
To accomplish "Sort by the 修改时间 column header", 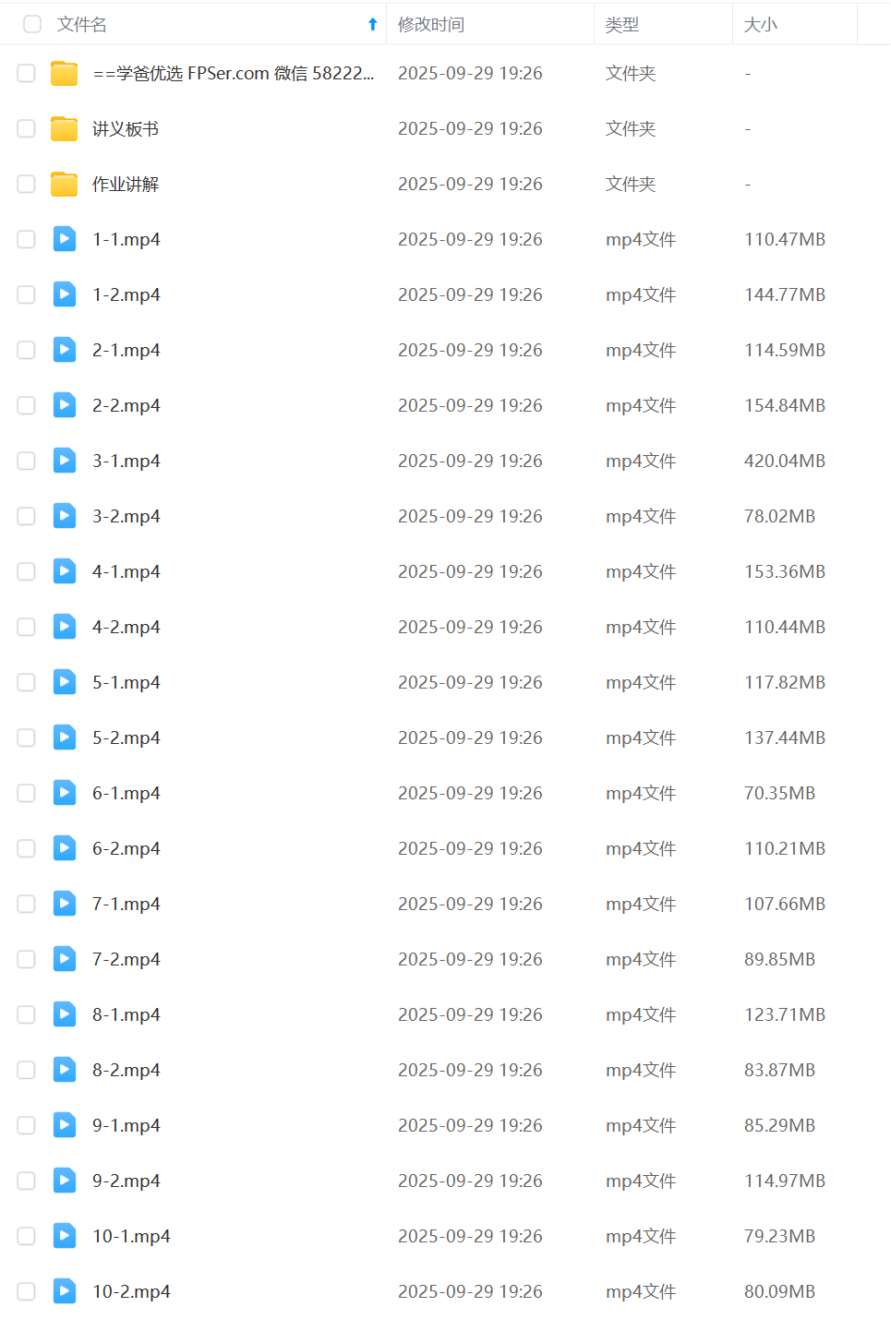I will tap(431, 25).
